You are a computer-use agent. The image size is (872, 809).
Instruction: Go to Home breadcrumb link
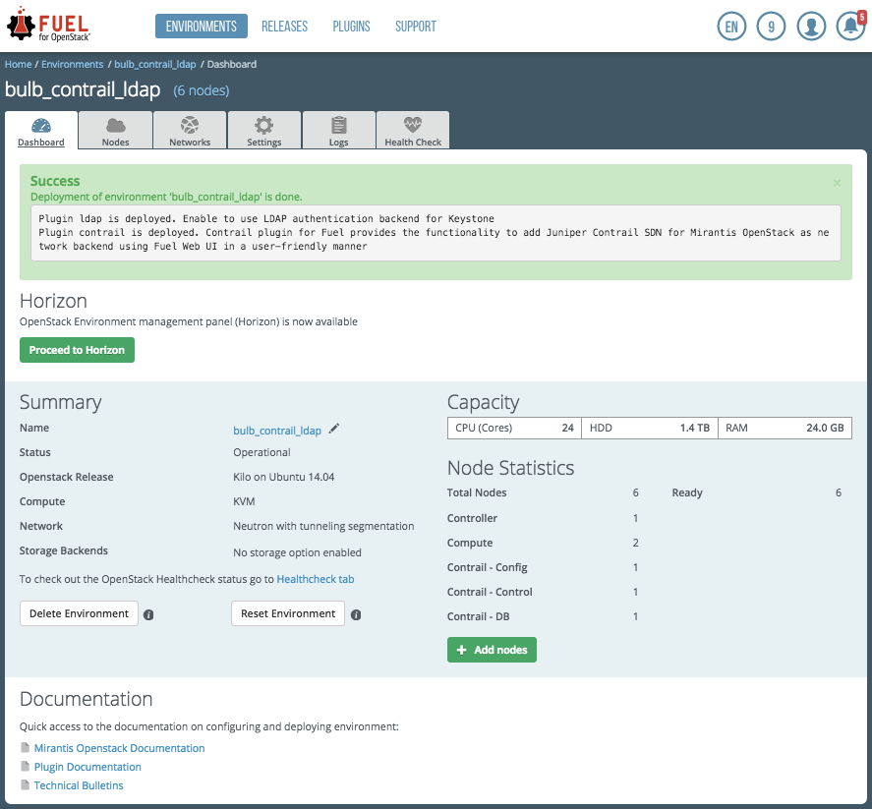tap(19, 65)
